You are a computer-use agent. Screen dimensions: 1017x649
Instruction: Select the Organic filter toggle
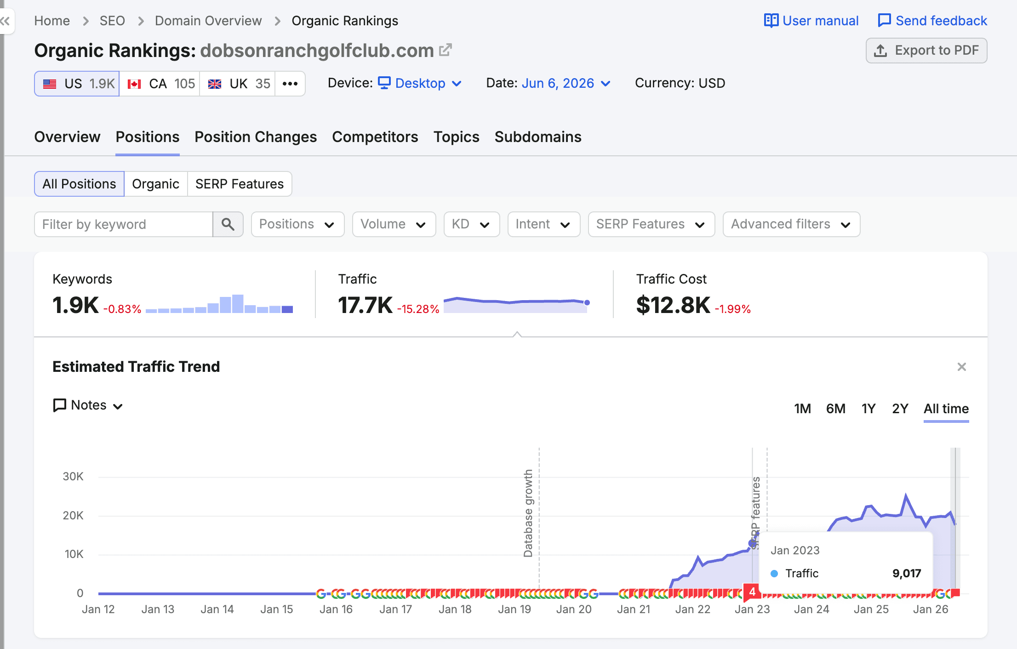click(155, 184)
